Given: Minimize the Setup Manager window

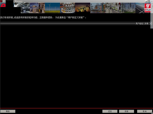Looking at the screenshot, I should pyautogui.click(x=146, y=1).
